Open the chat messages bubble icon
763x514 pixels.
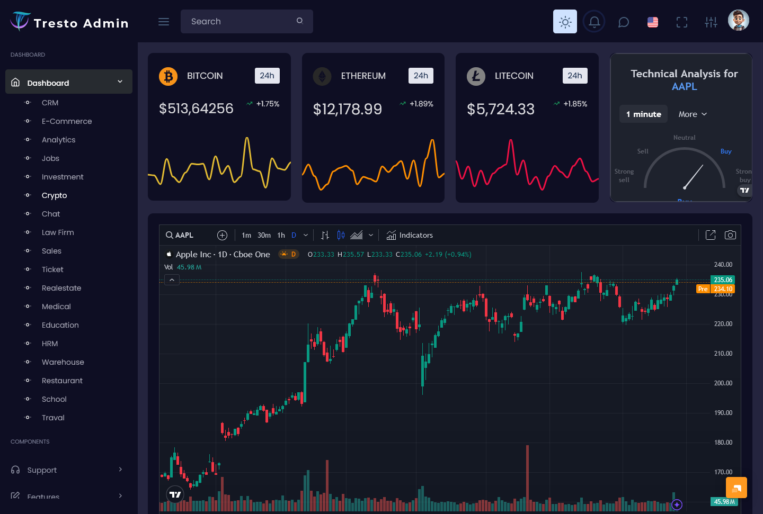[624, 22]
